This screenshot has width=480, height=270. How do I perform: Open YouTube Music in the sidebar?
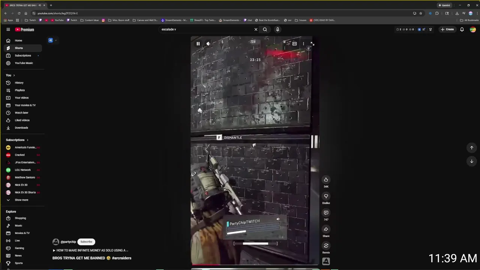click(22, 63)
